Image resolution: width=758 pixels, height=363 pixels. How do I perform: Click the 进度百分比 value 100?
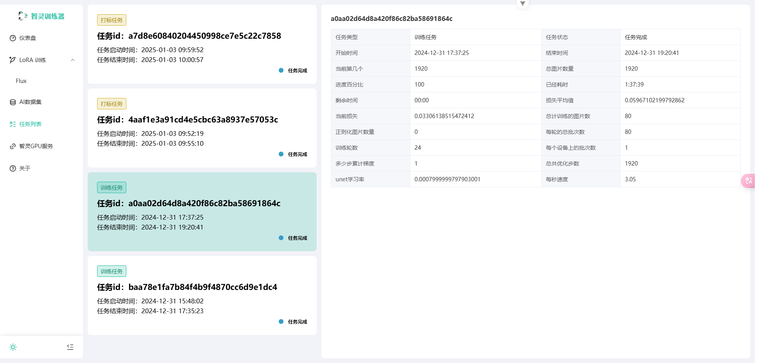pyautogui.click(x=419, y=85)
